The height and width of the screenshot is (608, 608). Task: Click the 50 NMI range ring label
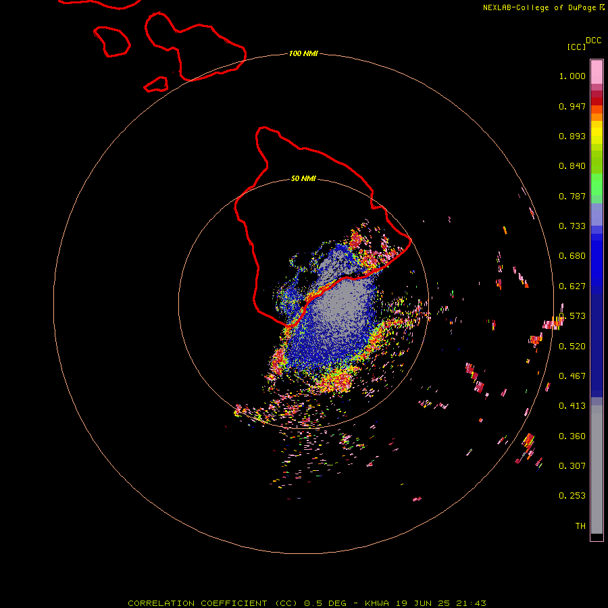pos(303,178)
